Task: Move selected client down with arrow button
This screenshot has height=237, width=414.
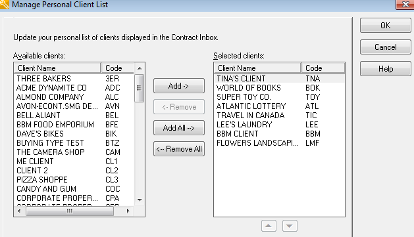Action: click(x=290, y=226)
